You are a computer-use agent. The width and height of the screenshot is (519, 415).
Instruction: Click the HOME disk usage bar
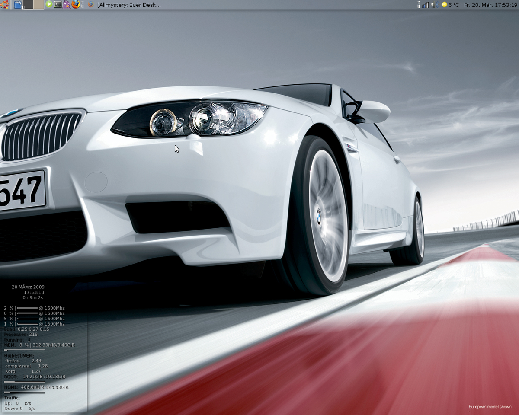click(x=25, y=393)
